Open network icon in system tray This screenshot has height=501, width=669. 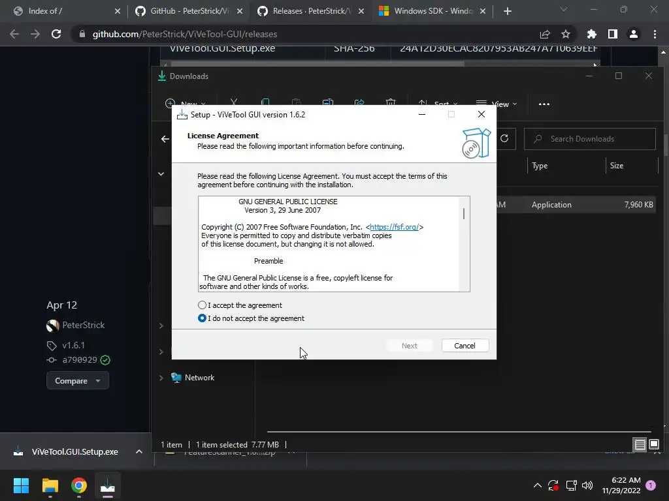571,485
